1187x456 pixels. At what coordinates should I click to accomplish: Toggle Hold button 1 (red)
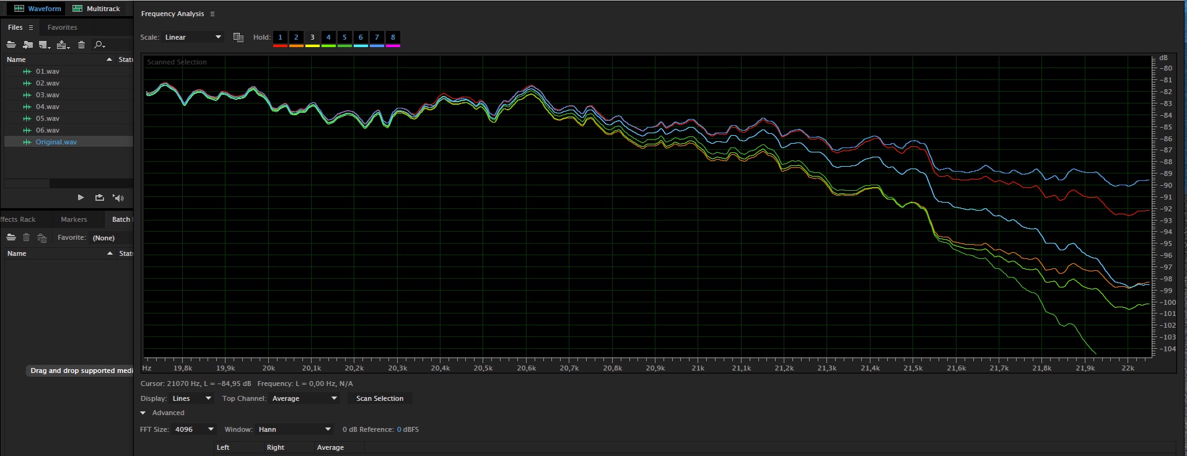(x=280, y=38)
